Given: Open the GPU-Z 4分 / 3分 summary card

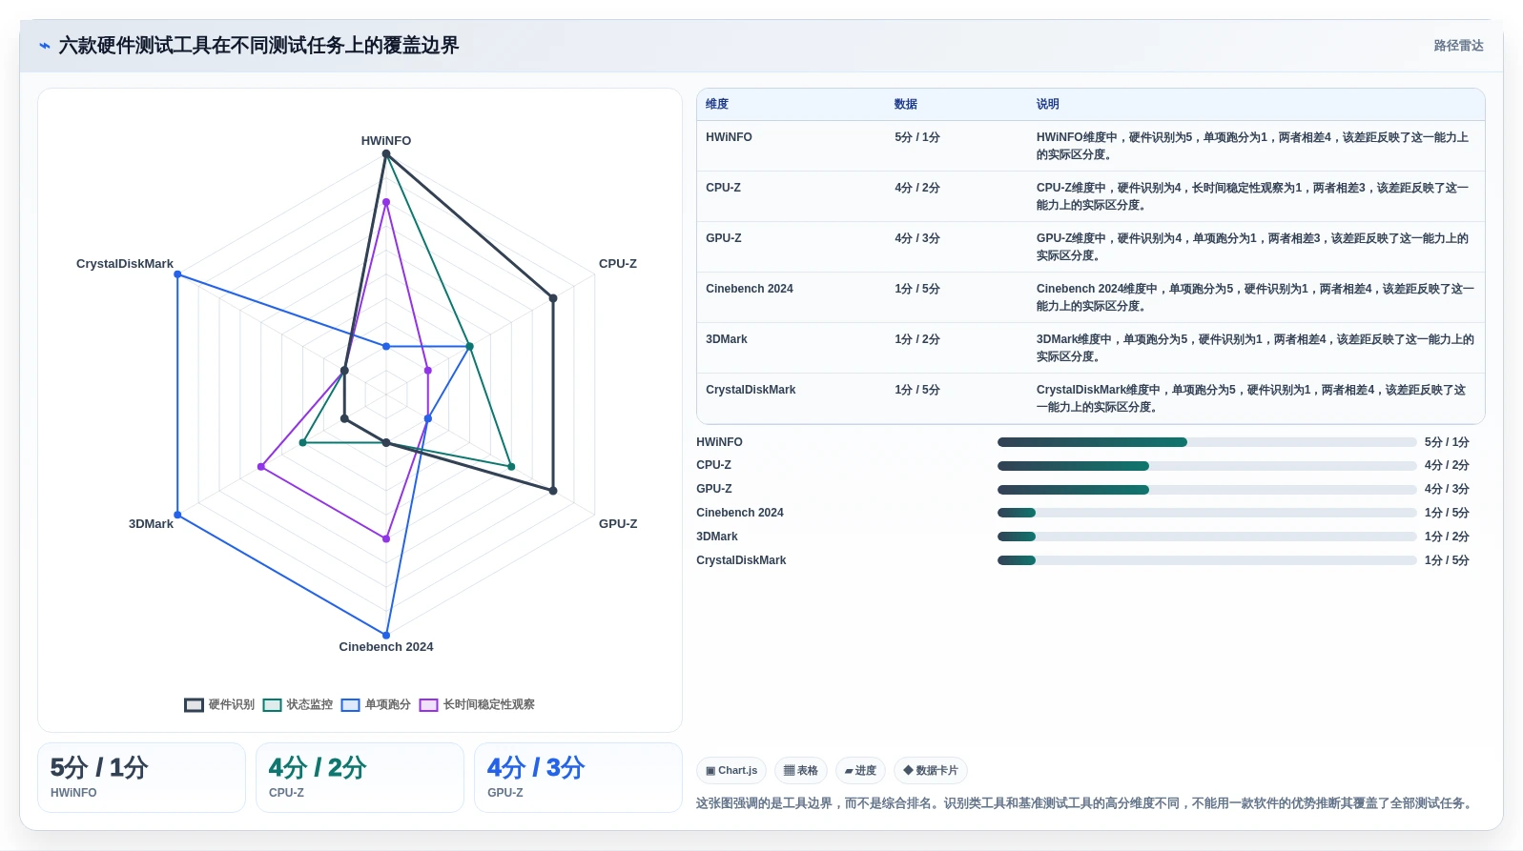Looking at the screenshot, I should tap(578, 778).
